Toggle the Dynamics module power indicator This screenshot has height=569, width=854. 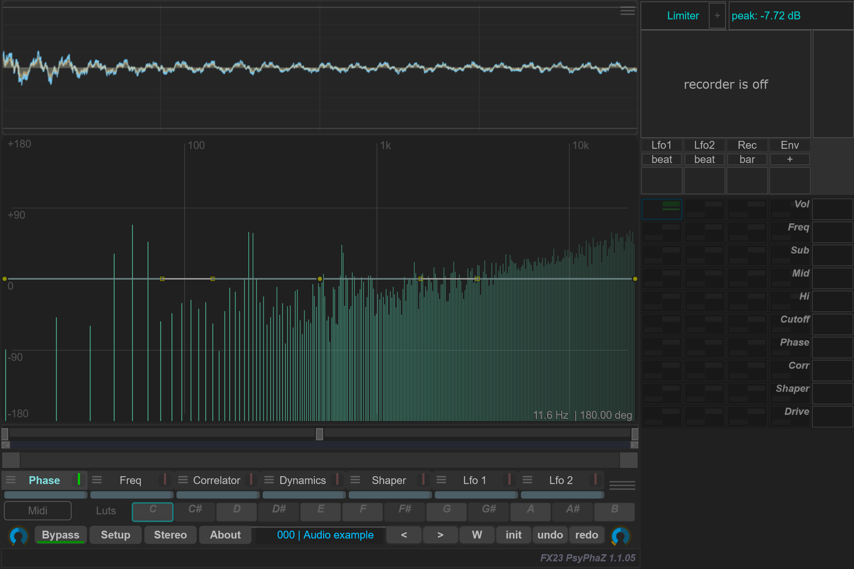(x=337, y=479)
